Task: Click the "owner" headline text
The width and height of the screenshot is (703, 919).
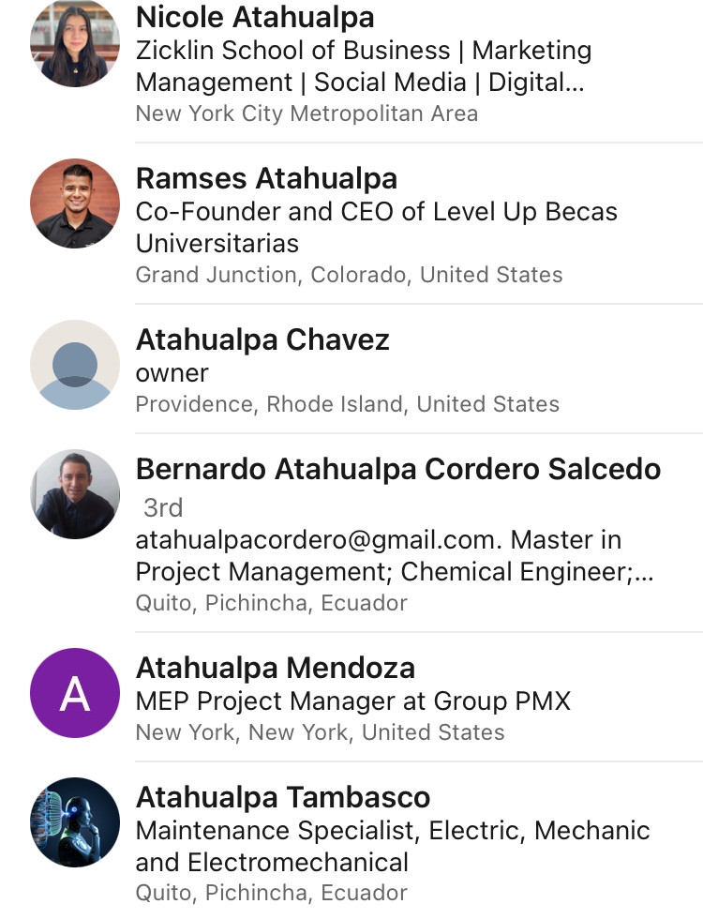Action: pyautogui.click(x=172, y=372)
